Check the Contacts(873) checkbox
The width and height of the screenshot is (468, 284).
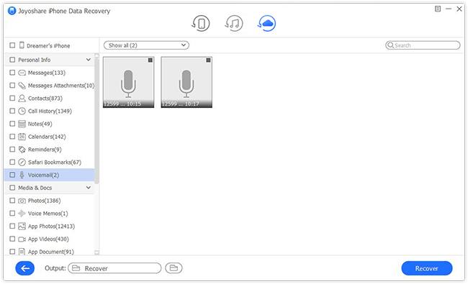click(x=12, y=99)
